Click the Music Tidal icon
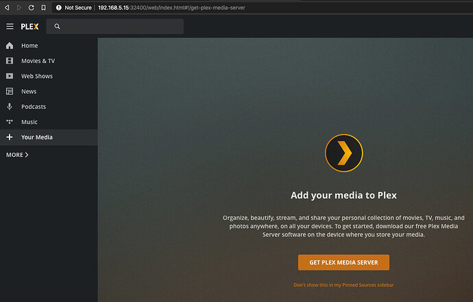This screenshot has height=302, width=473. coord(10,122)
